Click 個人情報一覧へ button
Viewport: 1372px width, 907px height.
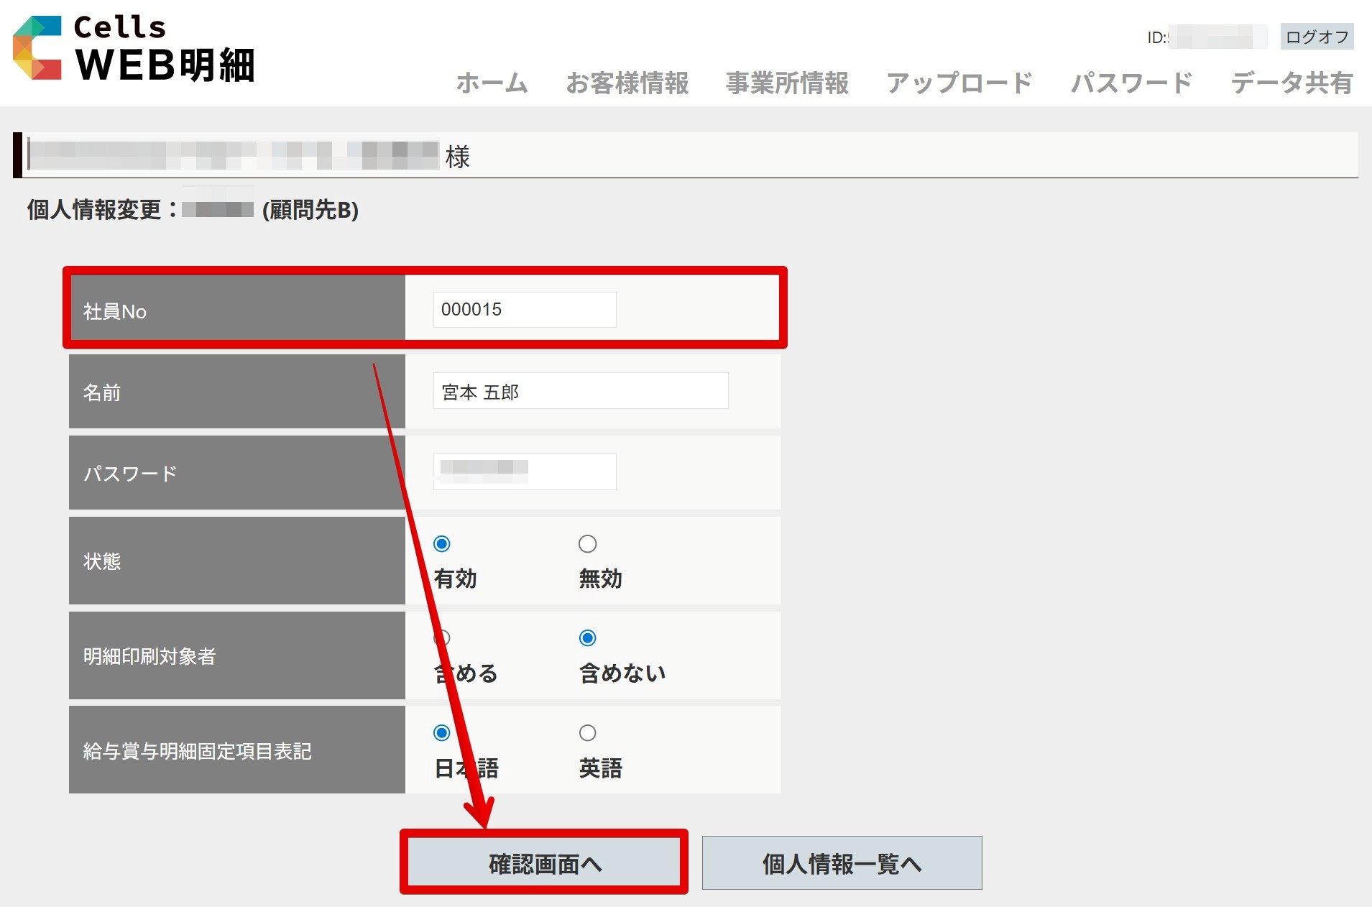click(842, 863)
